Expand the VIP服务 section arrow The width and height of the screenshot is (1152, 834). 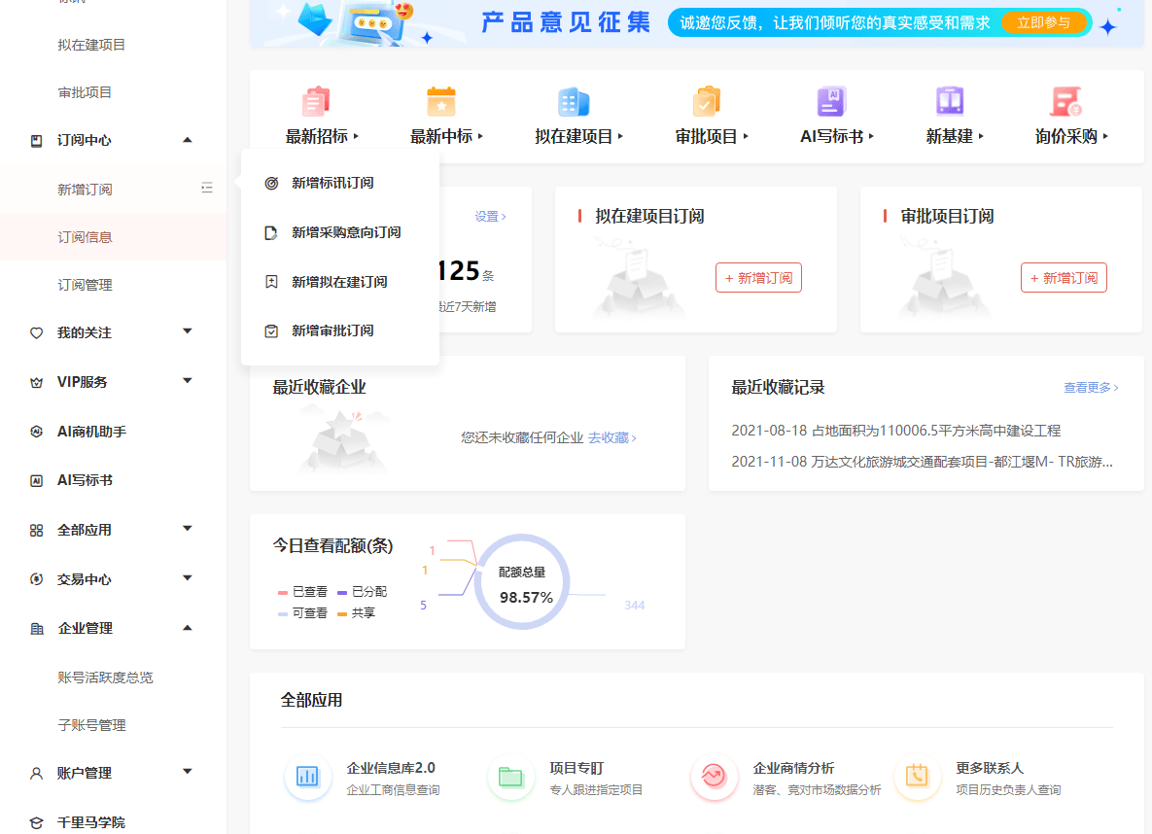coord(188,381)
